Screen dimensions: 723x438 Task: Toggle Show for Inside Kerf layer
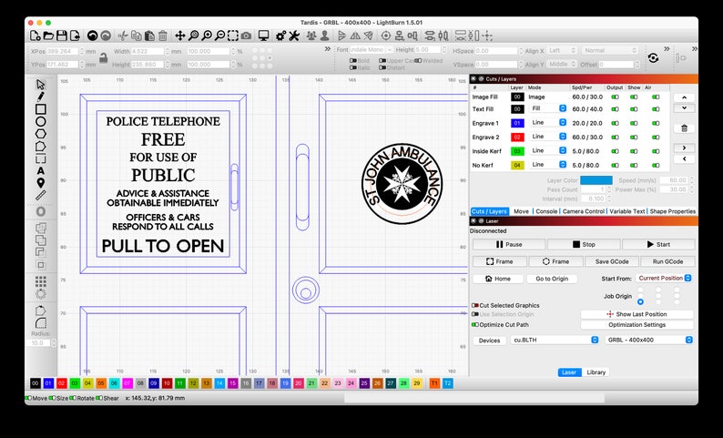pos(634,151)
